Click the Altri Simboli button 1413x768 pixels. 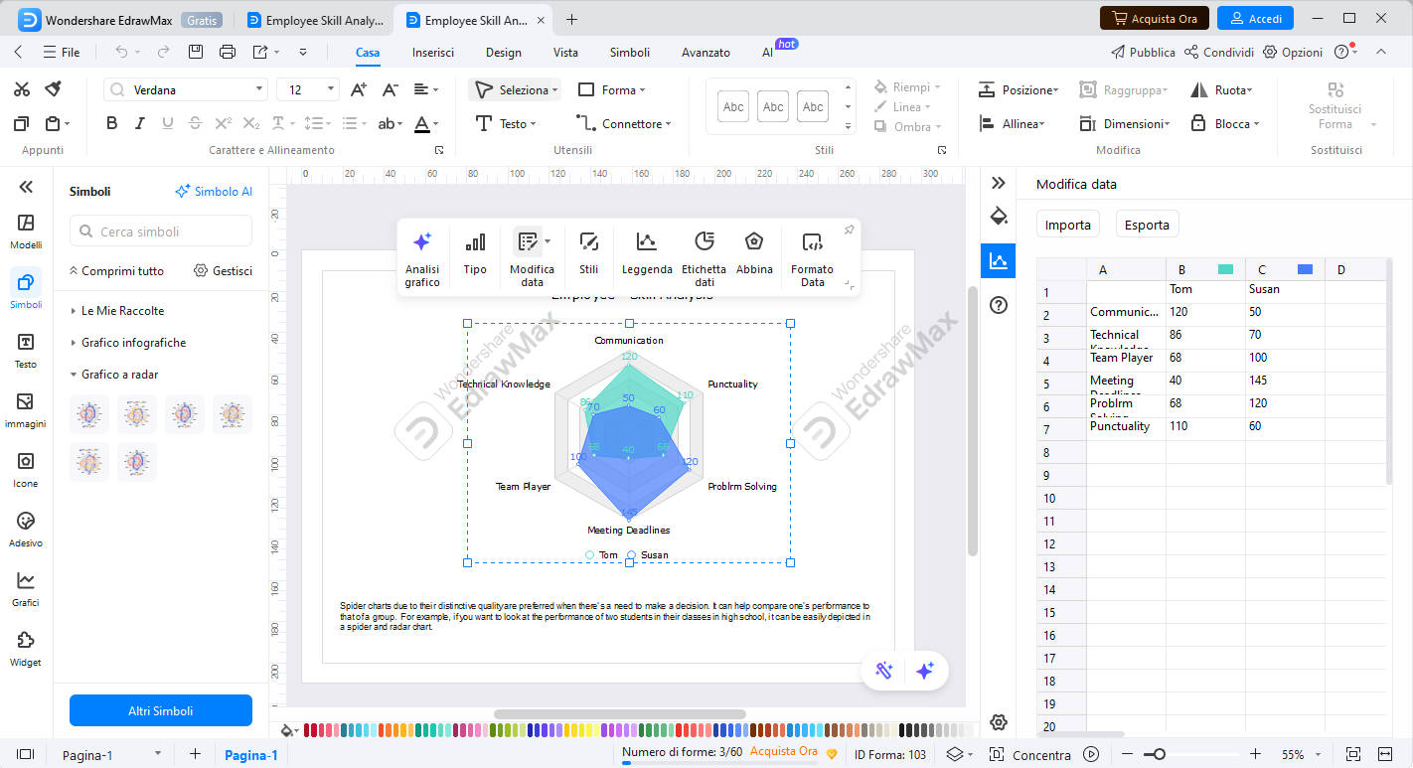161,710
